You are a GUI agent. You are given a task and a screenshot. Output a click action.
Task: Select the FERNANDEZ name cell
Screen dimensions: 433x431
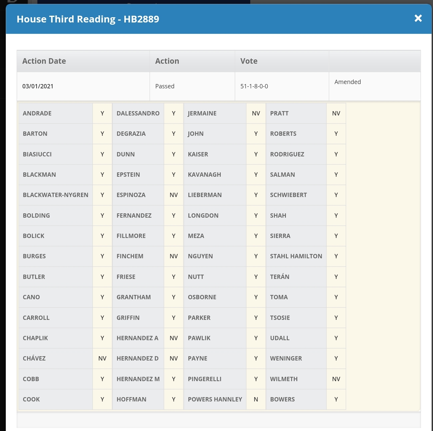click(138, 216)
